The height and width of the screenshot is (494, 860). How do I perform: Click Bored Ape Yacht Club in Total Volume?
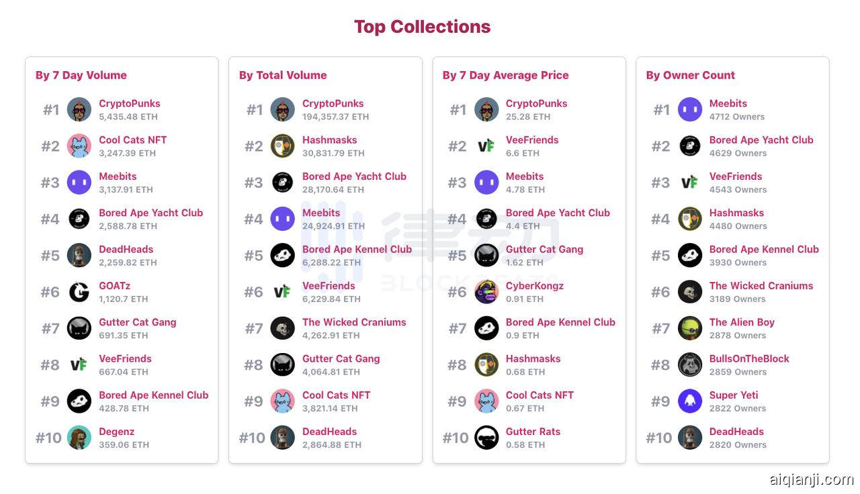(x=354, y=177)
